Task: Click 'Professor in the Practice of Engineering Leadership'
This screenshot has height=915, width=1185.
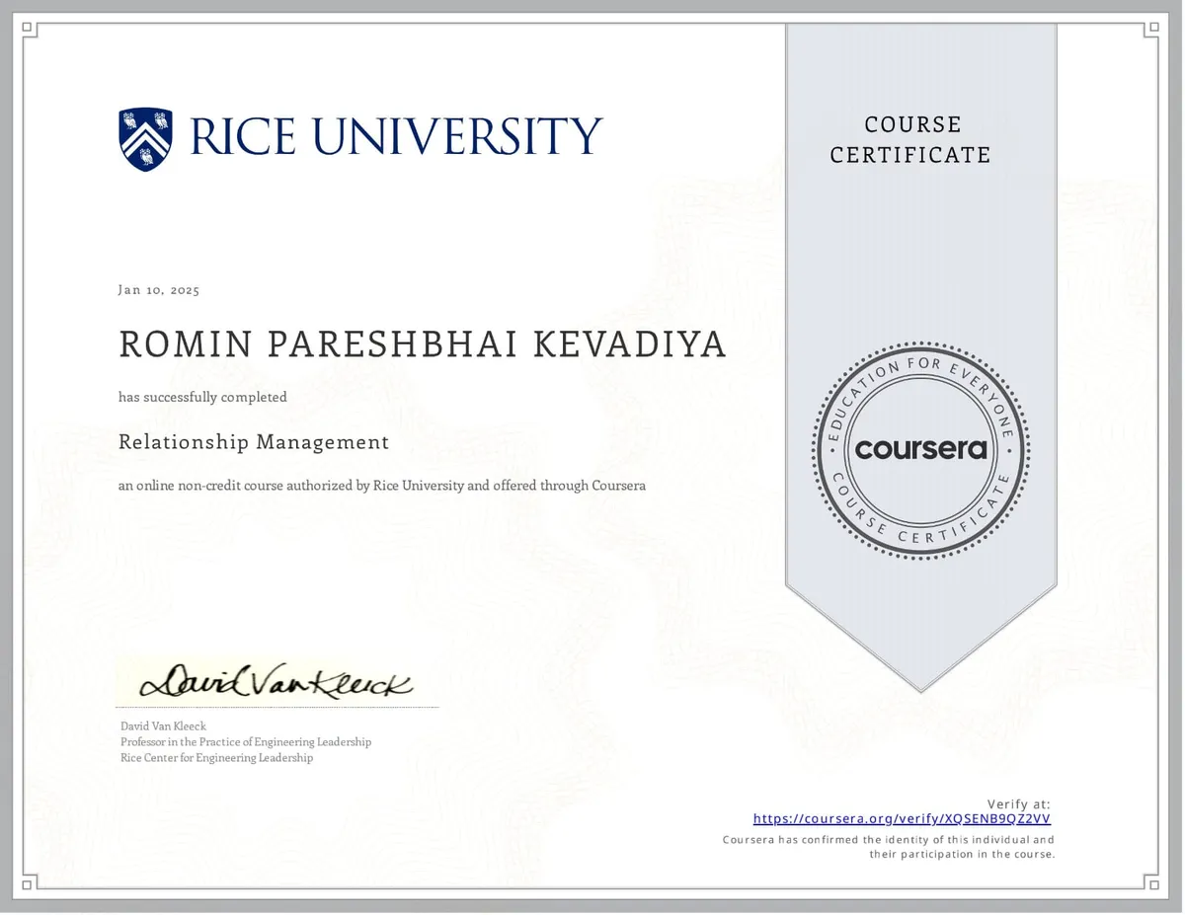Action: point(246,742)
